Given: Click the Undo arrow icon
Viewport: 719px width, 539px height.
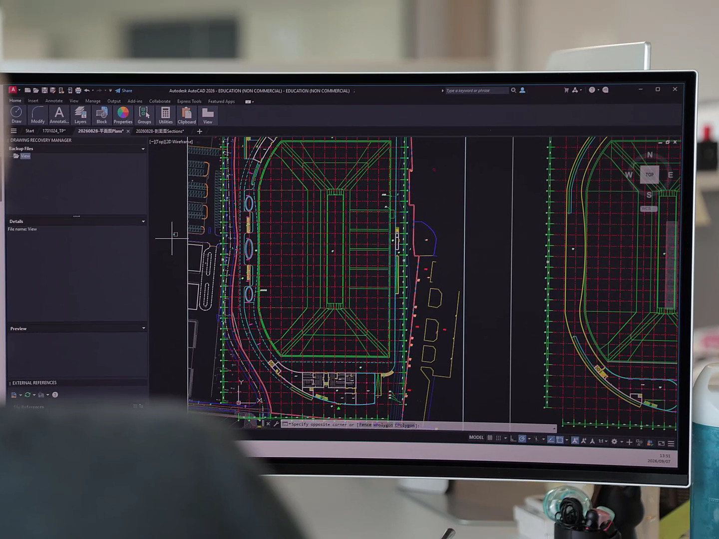Looking at the screenshot, I should [x=87, y=90].
